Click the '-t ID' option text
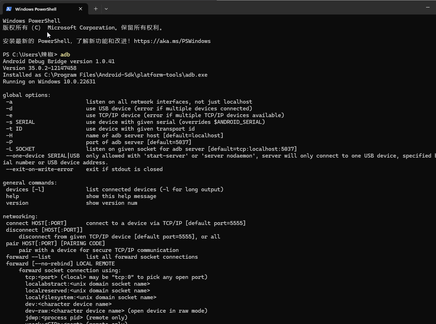This screenshot has height=324, width=436. point(14,129)
